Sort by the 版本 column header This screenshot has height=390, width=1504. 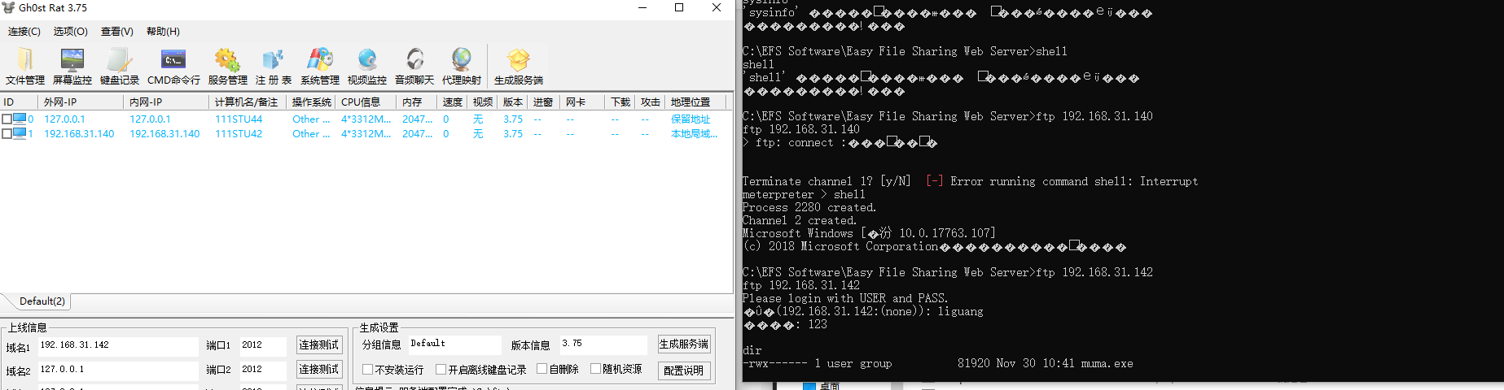click(513, 102)
